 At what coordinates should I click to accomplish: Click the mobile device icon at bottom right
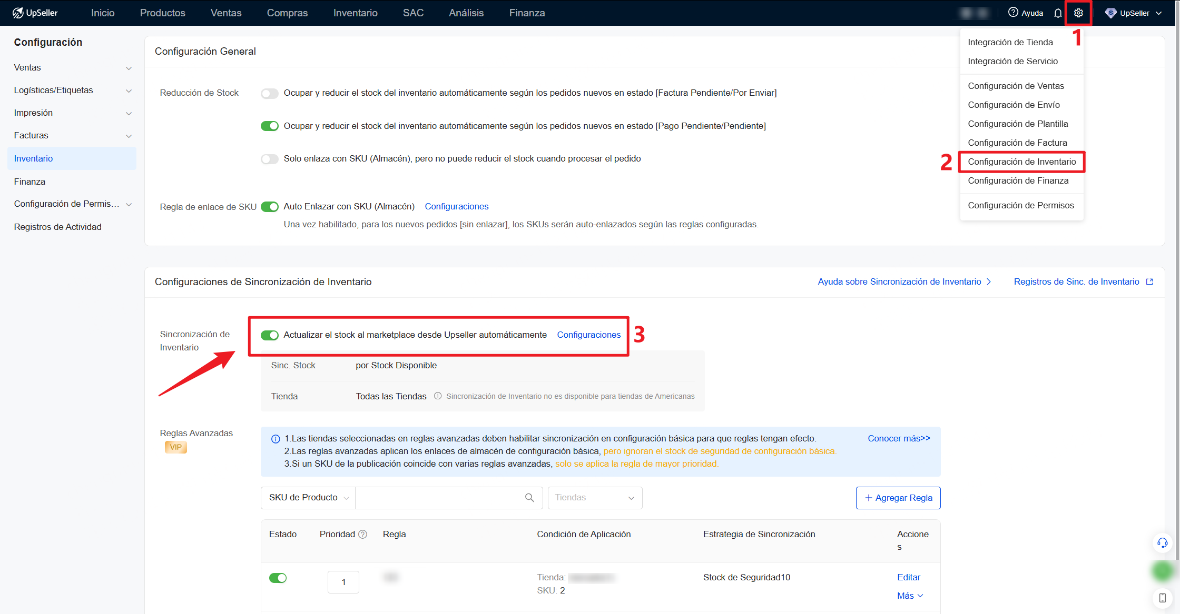(x=1162, y=598)
